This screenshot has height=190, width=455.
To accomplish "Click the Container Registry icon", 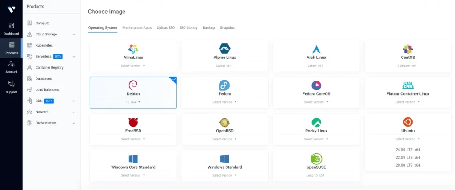I will coord(29,67).
